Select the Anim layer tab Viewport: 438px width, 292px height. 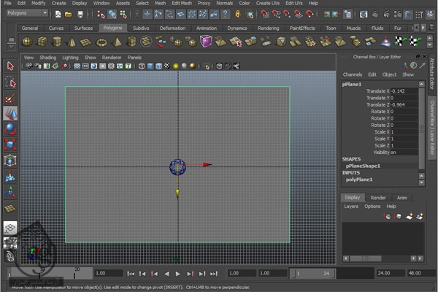tap(401, 197)
